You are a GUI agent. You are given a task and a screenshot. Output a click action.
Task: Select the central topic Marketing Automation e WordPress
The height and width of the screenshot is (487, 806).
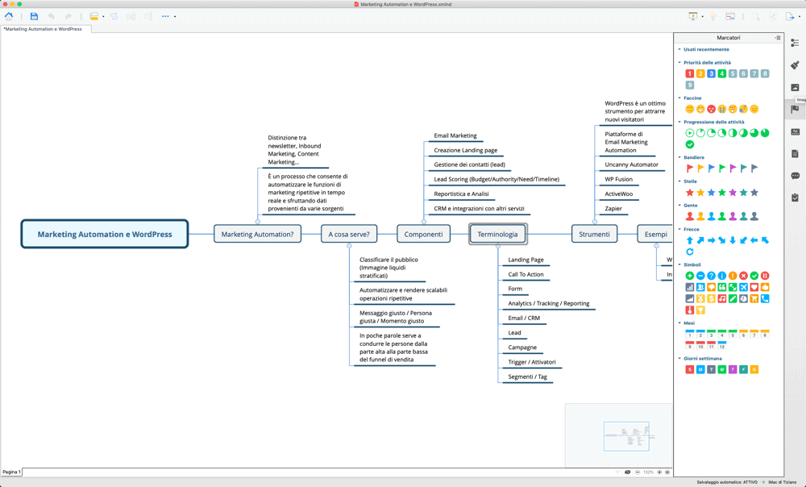(x=104, y=234)
